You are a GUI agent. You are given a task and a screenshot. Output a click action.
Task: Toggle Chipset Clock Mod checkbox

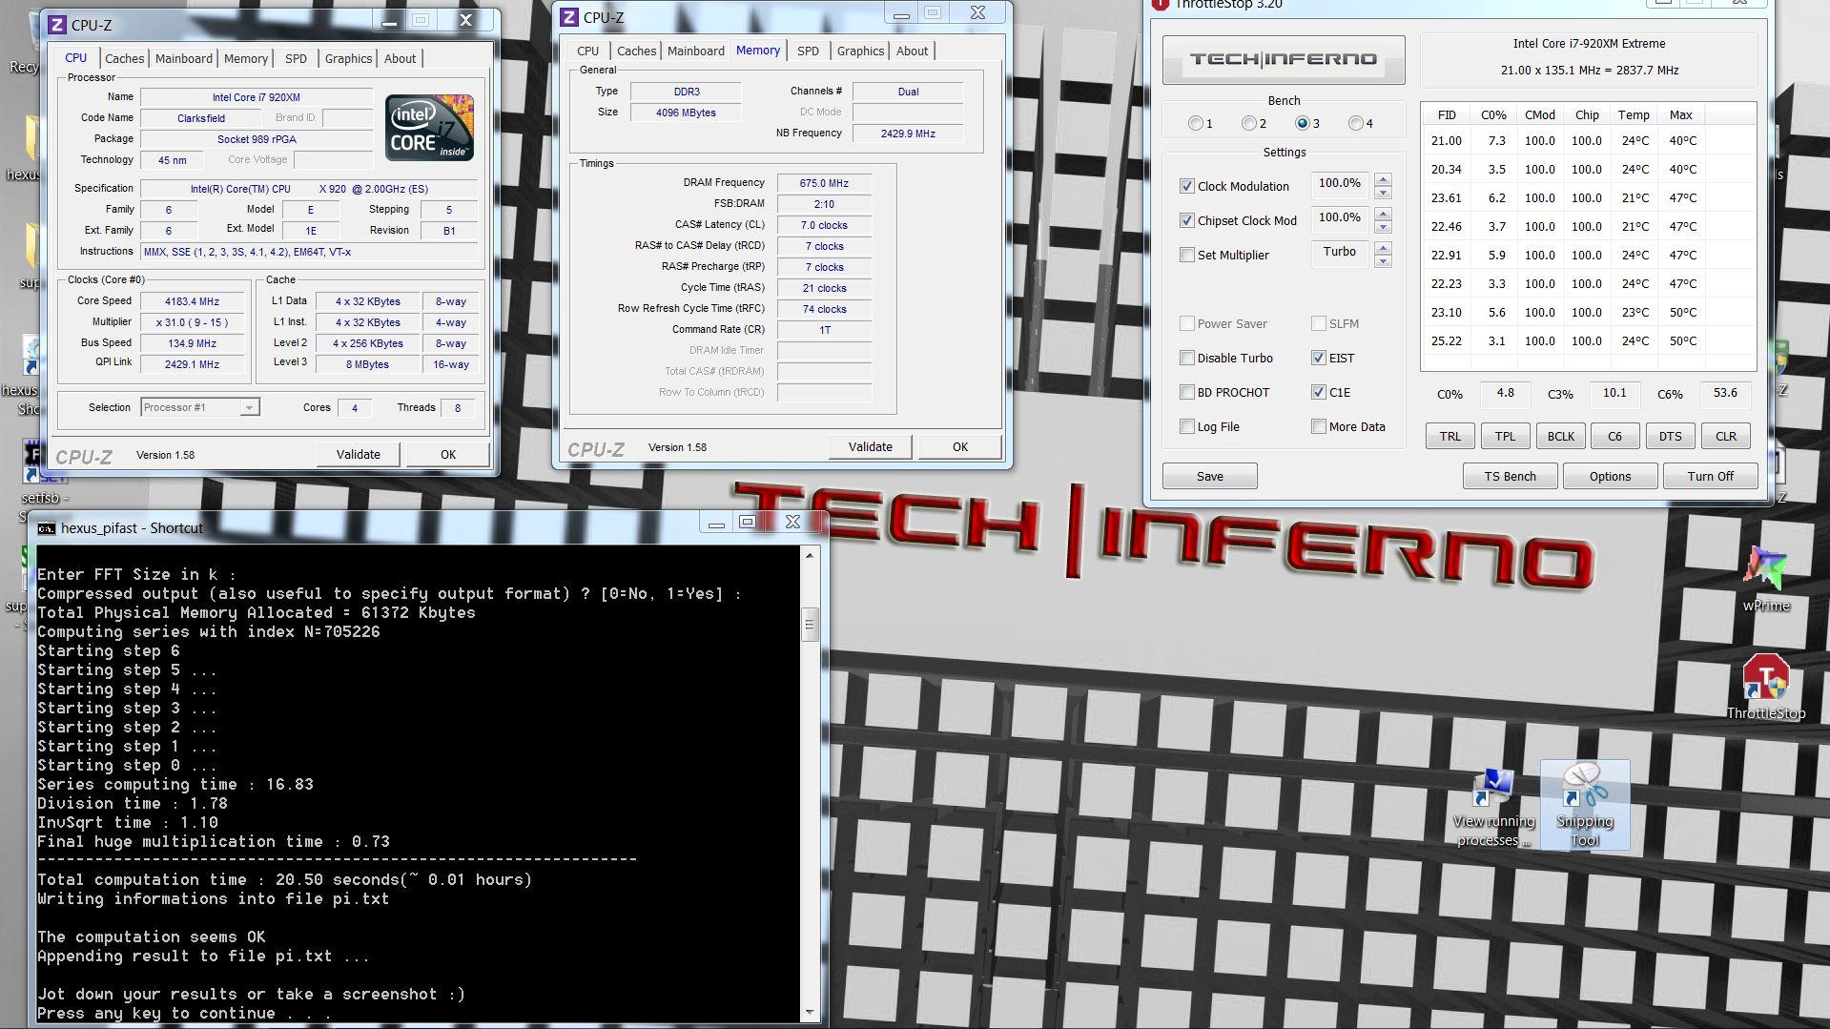click(x=1187, y=220)
